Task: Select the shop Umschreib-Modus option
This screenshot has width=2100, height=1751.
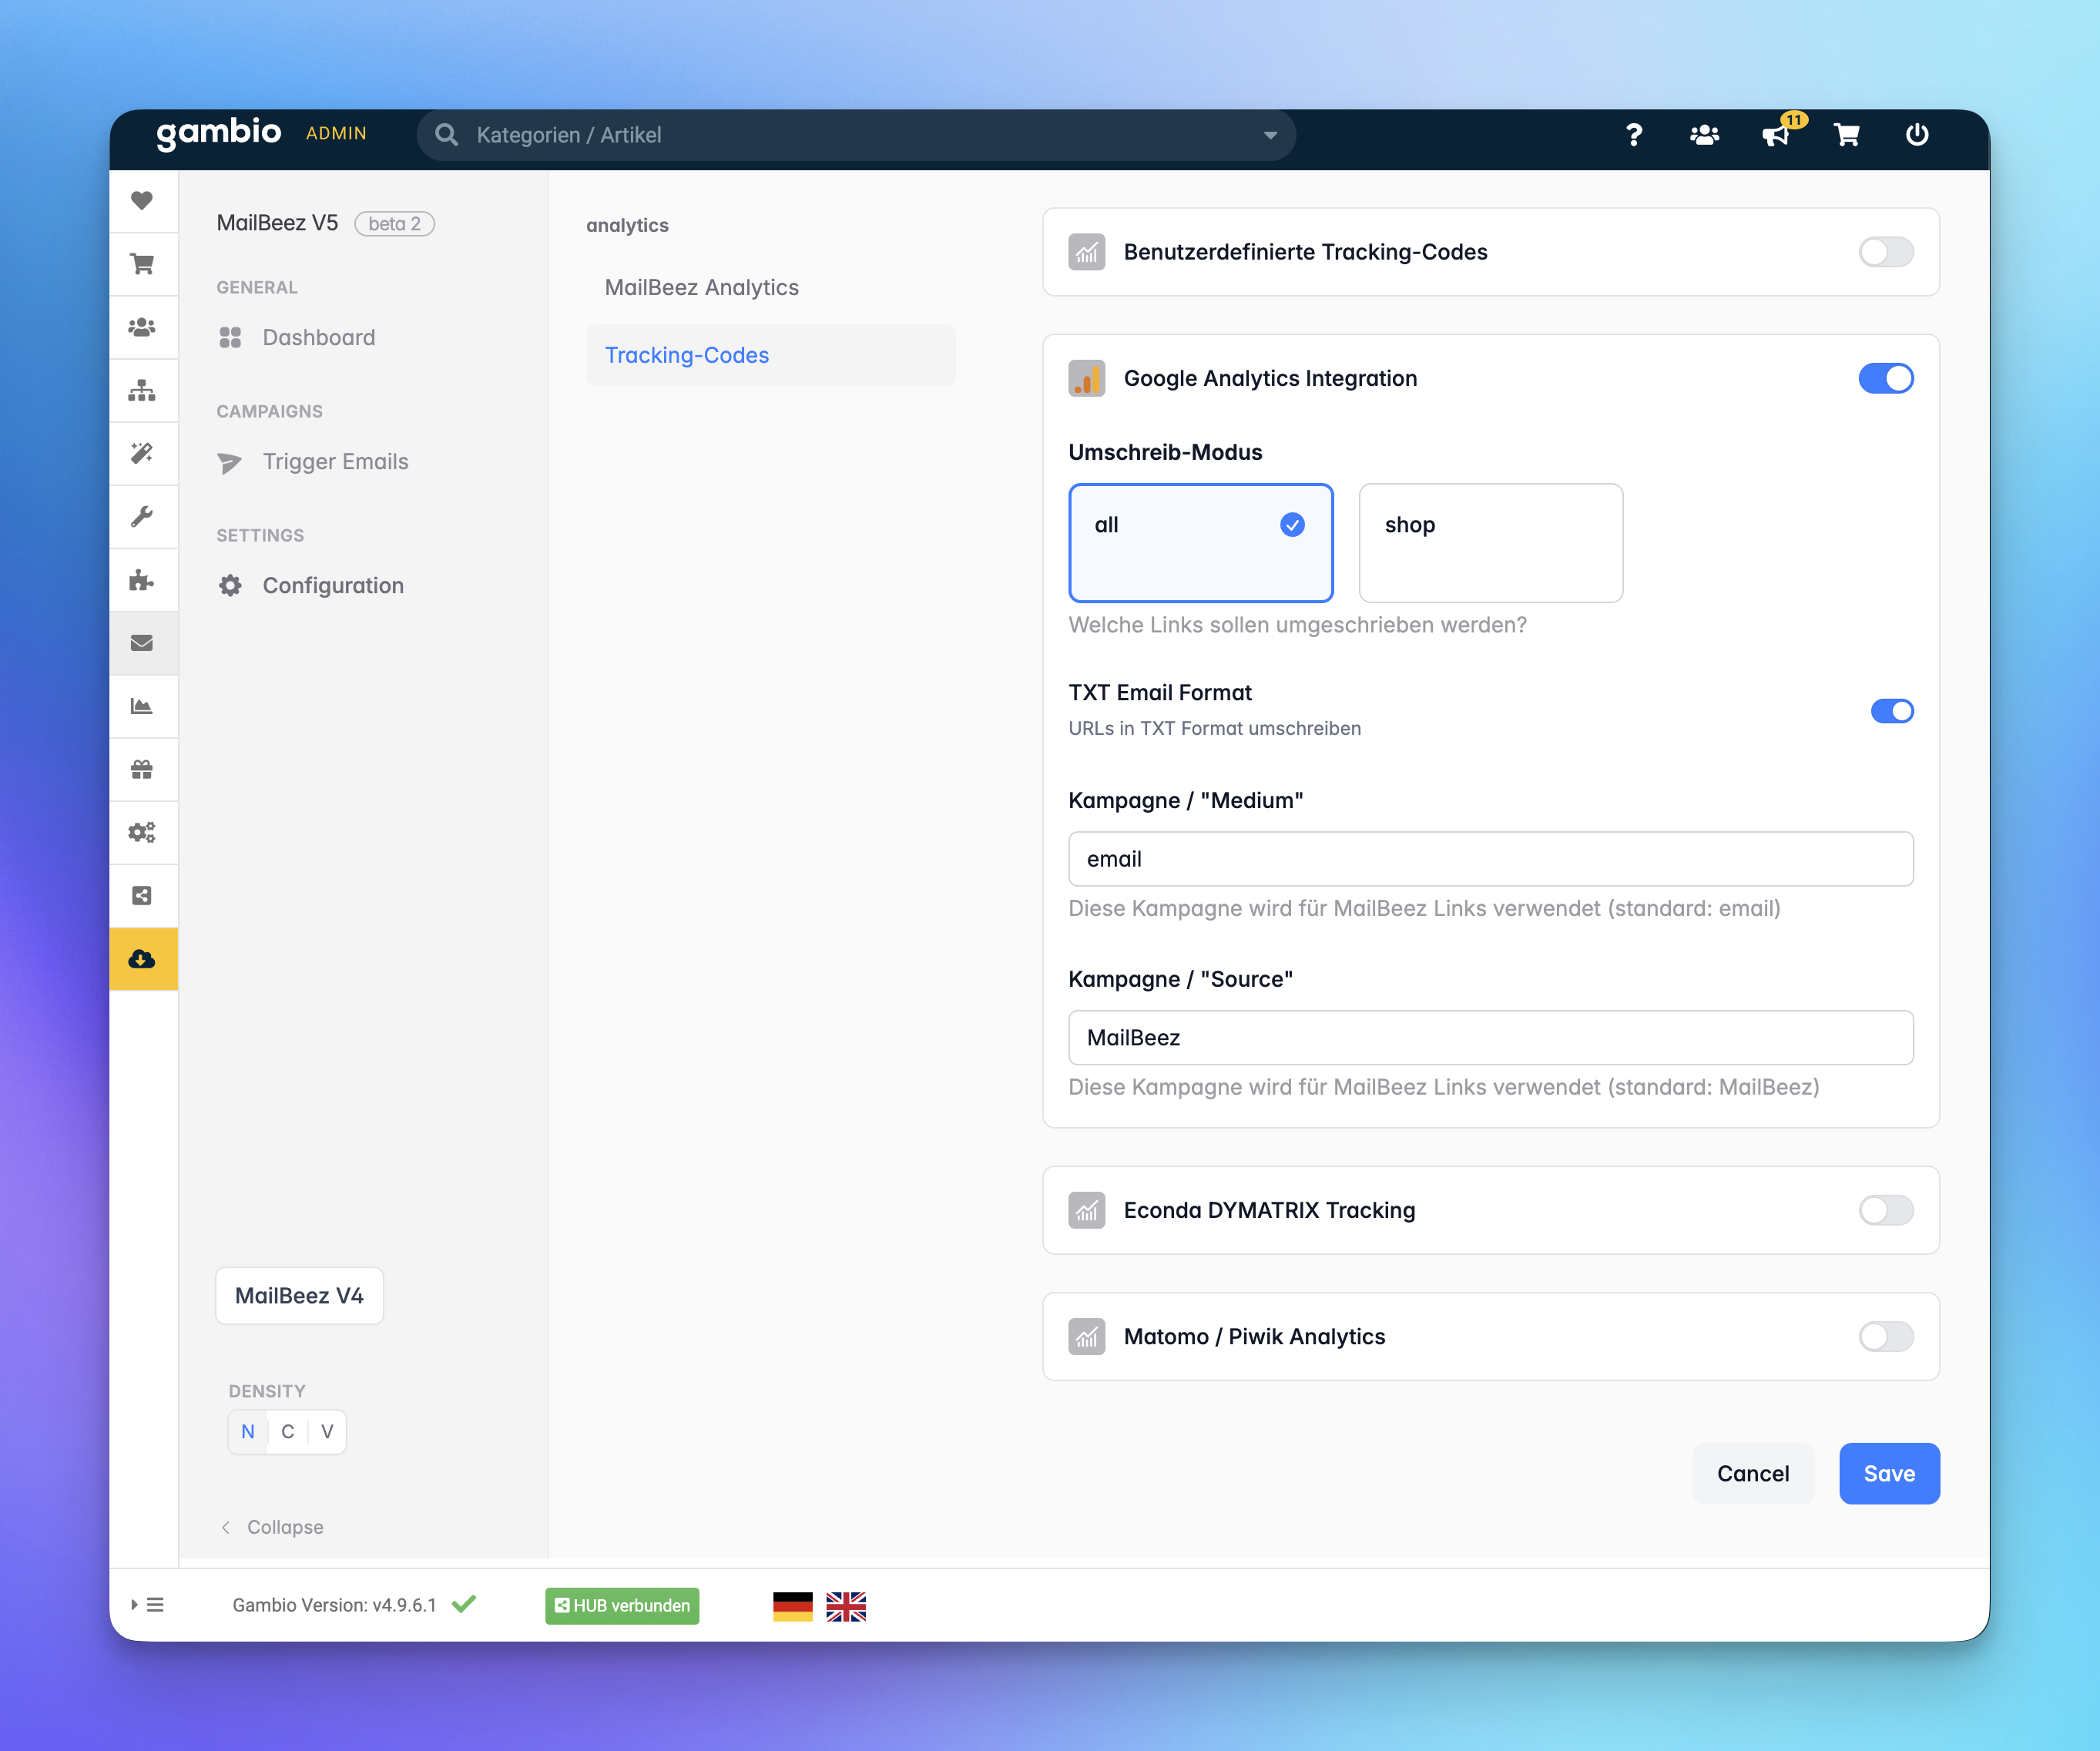Action: (1490, 543)
